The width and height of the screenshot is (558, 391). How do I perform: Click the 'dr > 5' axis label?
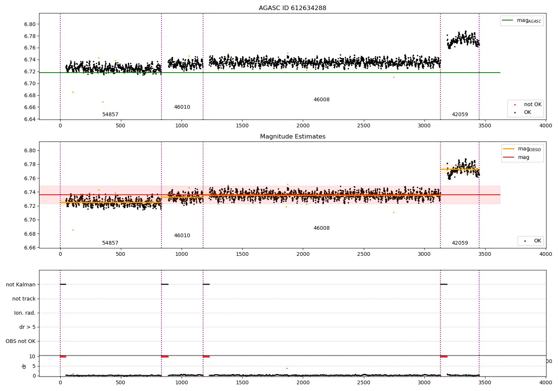tap(28, 327)
